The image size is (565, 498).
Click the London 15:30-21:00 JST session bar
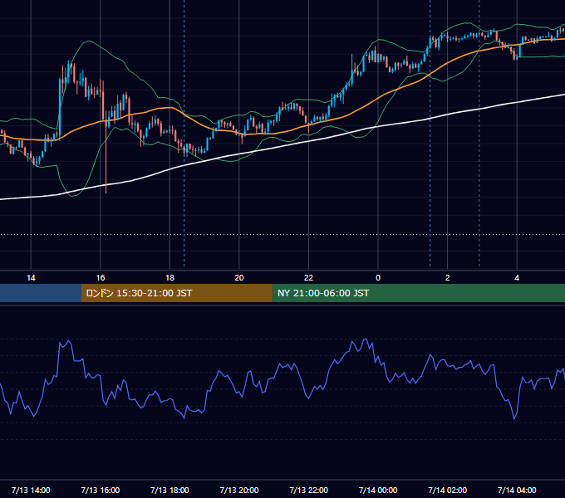[x=176, y=293]
